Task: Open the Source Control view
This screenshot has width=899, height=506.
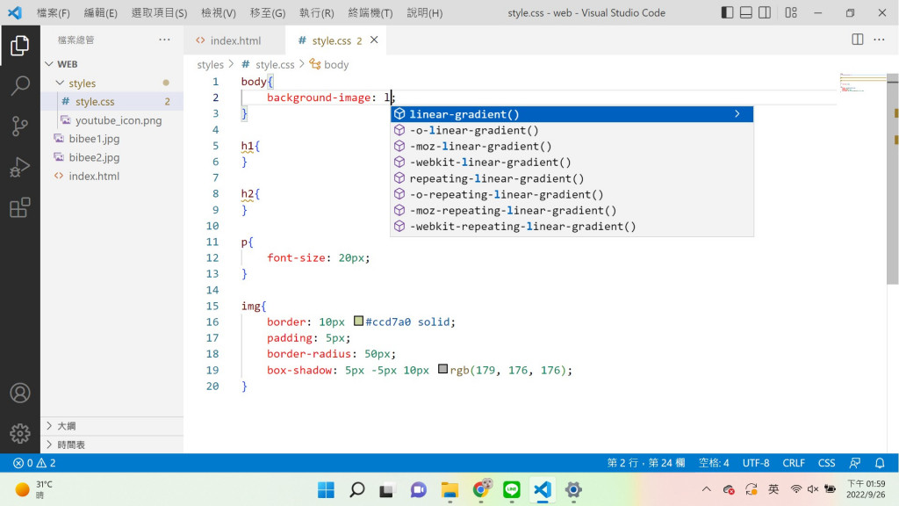Action: click(20, 126)
